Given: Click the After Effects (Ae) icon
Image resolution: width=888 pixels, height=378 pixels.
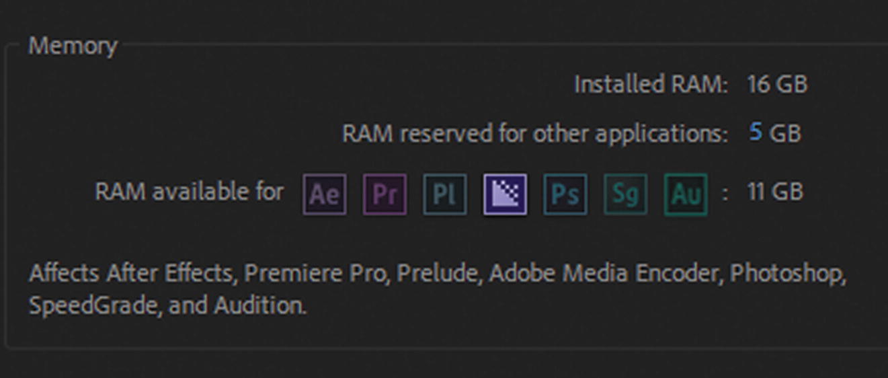Looking at the screenshot, I should tap(325, 194).
